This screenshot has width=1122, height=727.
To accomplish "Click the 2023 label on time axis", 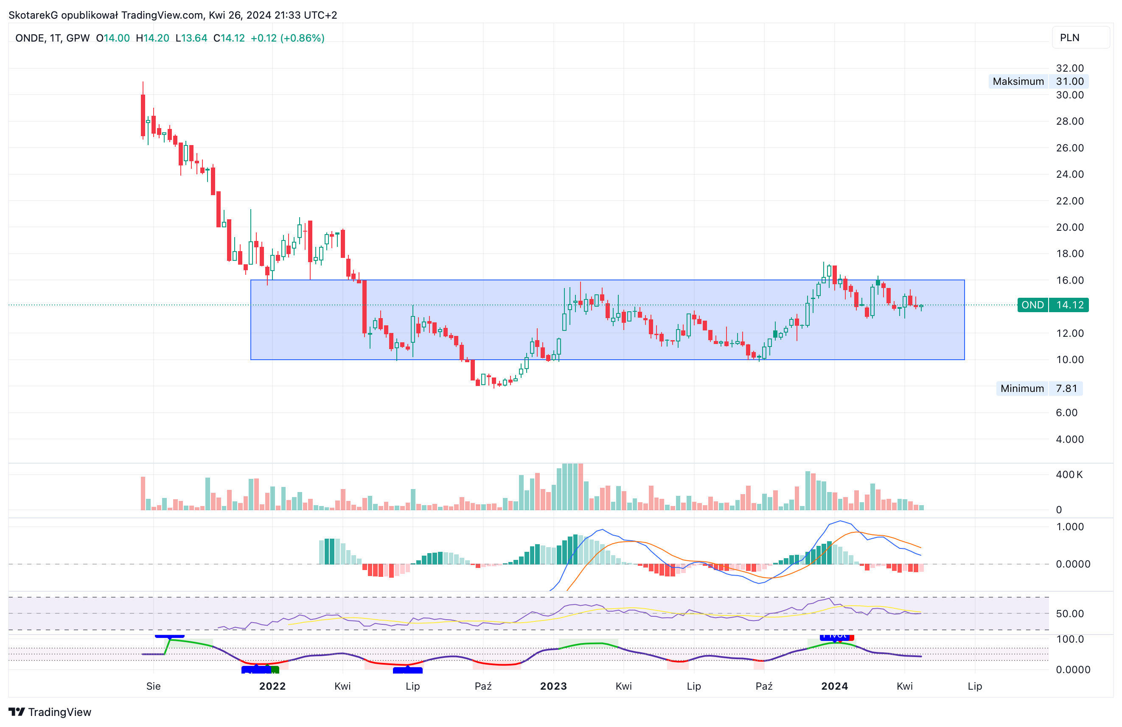I will 553,686.
